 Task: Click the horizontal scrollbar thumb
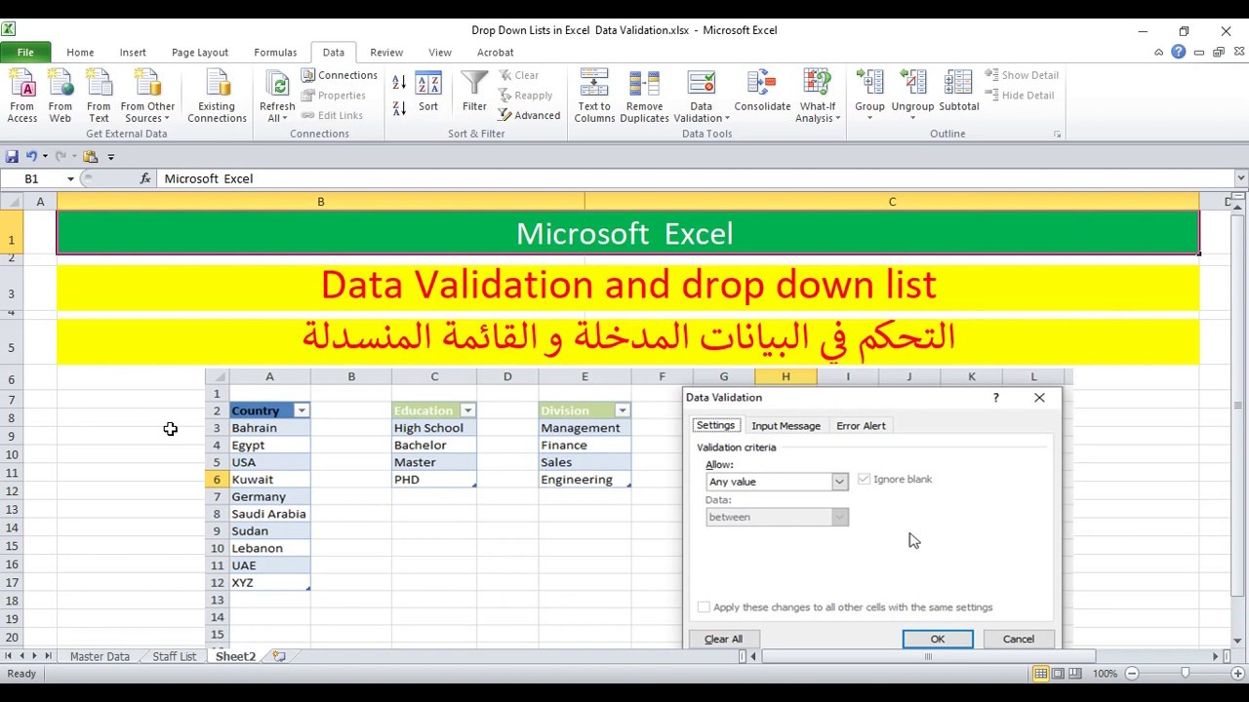point(928,656)
